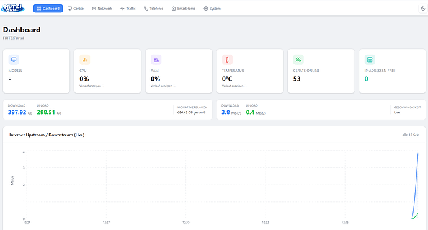The width and height of the screenshot is (428, 230).
Task: Click the Traffic pulse icon in navigation
Action: pos(122,9)
